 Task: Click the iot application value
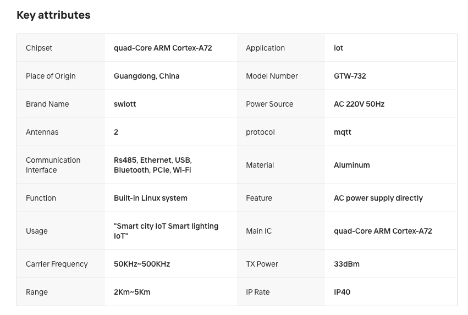pos(338,48)
